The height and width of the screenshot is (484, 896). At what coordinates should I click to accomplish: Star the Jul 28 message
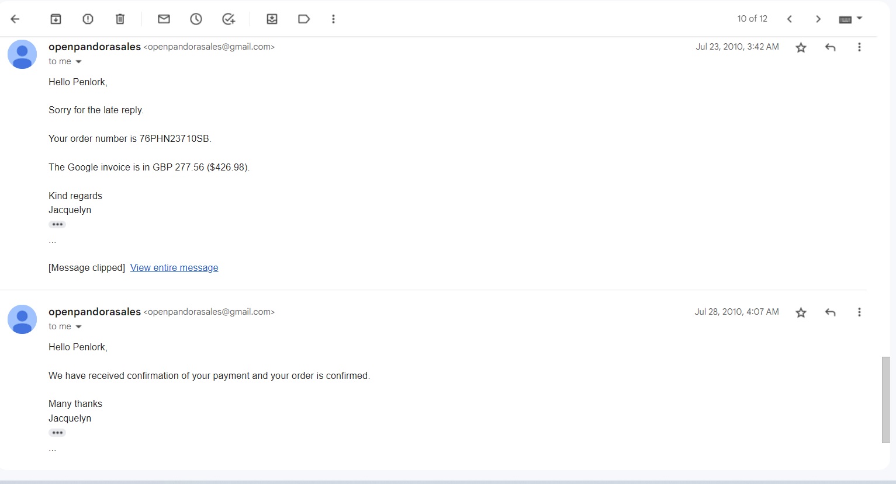pyautogui.click(x=801, y=313)
